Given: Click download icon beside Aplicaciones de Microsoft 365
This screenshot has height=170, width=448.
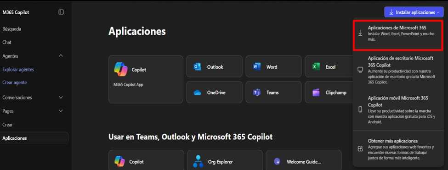Looking at the screenshot, I should pos(360,33).
